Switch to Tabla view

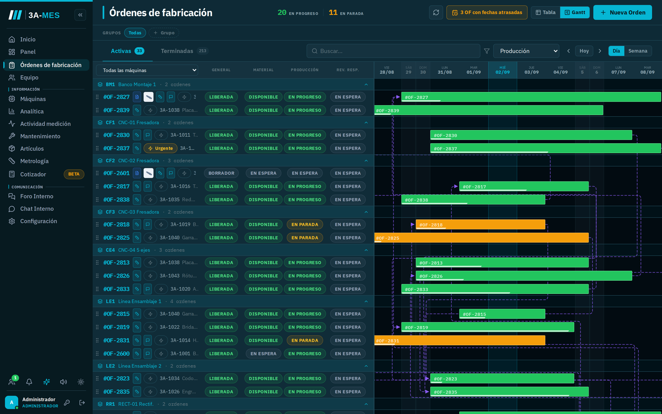(545, 12)
